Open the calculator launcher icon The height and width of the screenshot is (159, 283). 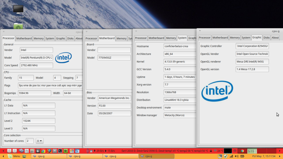tap(32, 151)
